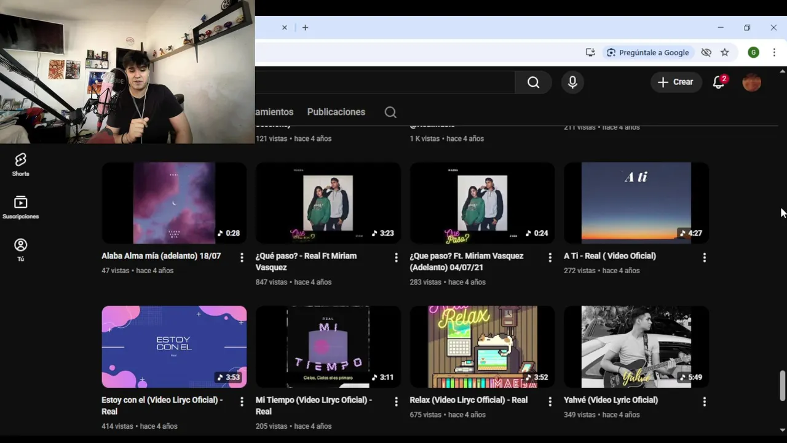Click the 0:24 ¿Que paso? adelanto thumbnail
The width and height of the screenshot is (787, 443).
click(483, 203)
